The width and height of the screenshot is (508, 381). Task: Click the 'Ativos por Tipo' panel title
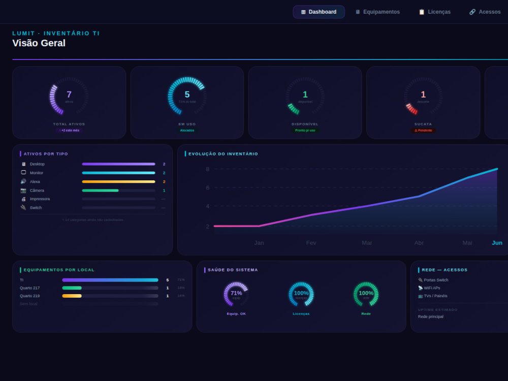click(46, 154)
